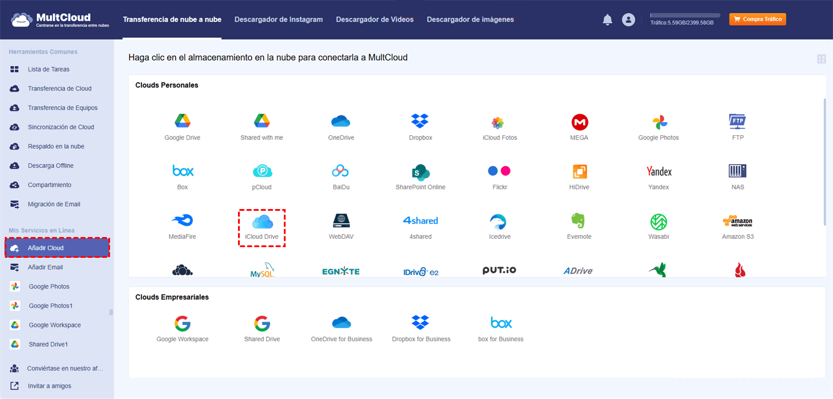Add the OneDrive personal cloud
This screenshot has height=399, width=833.
(341, 121)
